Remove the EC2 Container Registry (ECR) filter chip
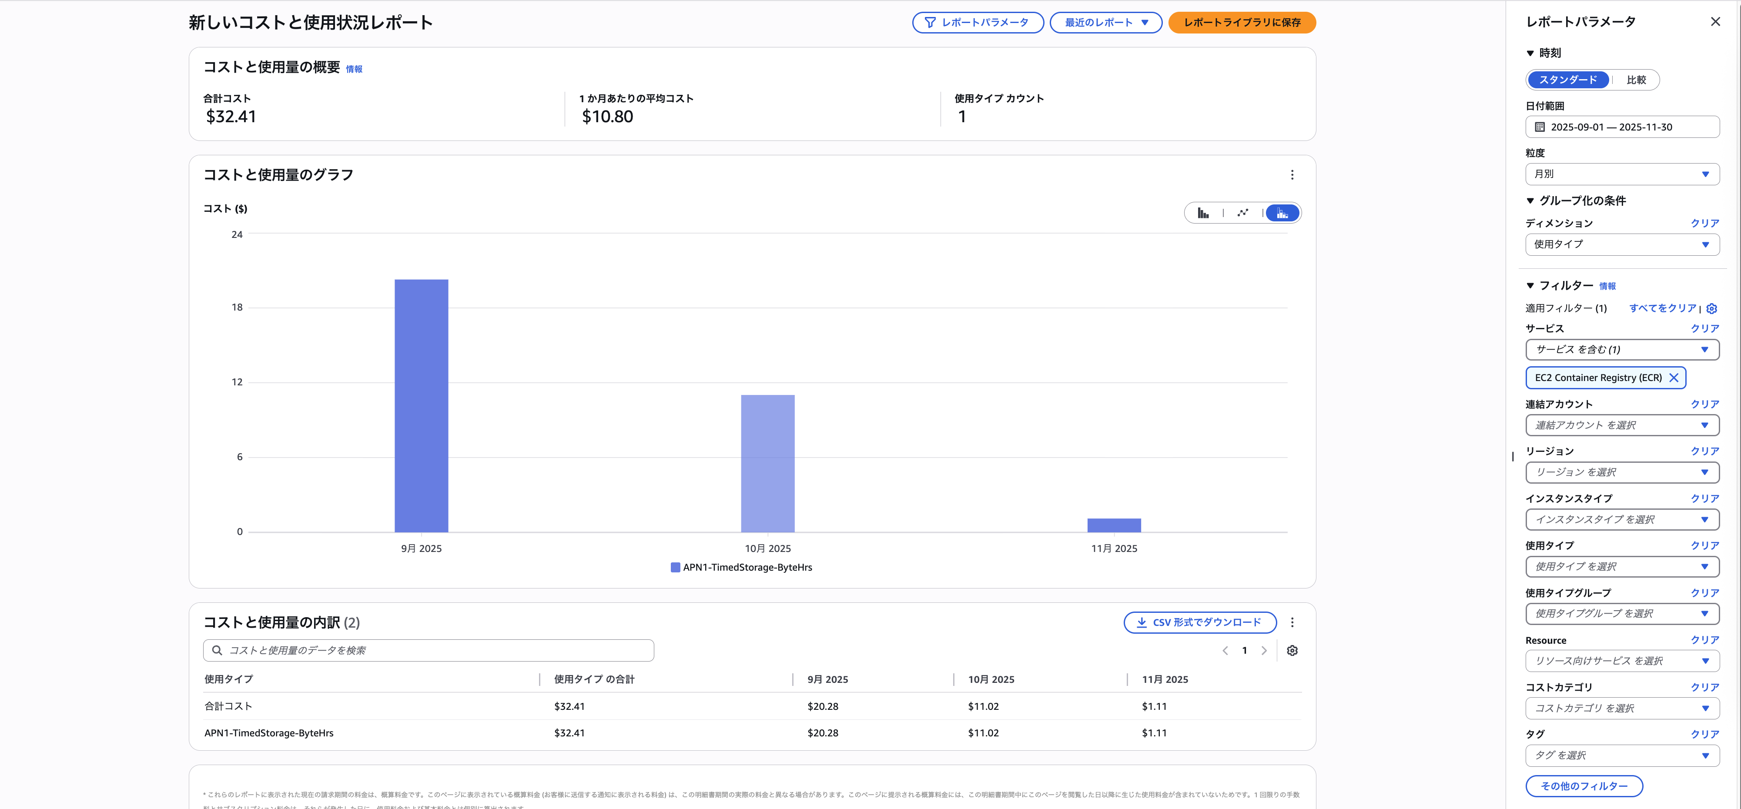Image resolution: width=1741 pixels, height=809 pixels. point(1674,378)
